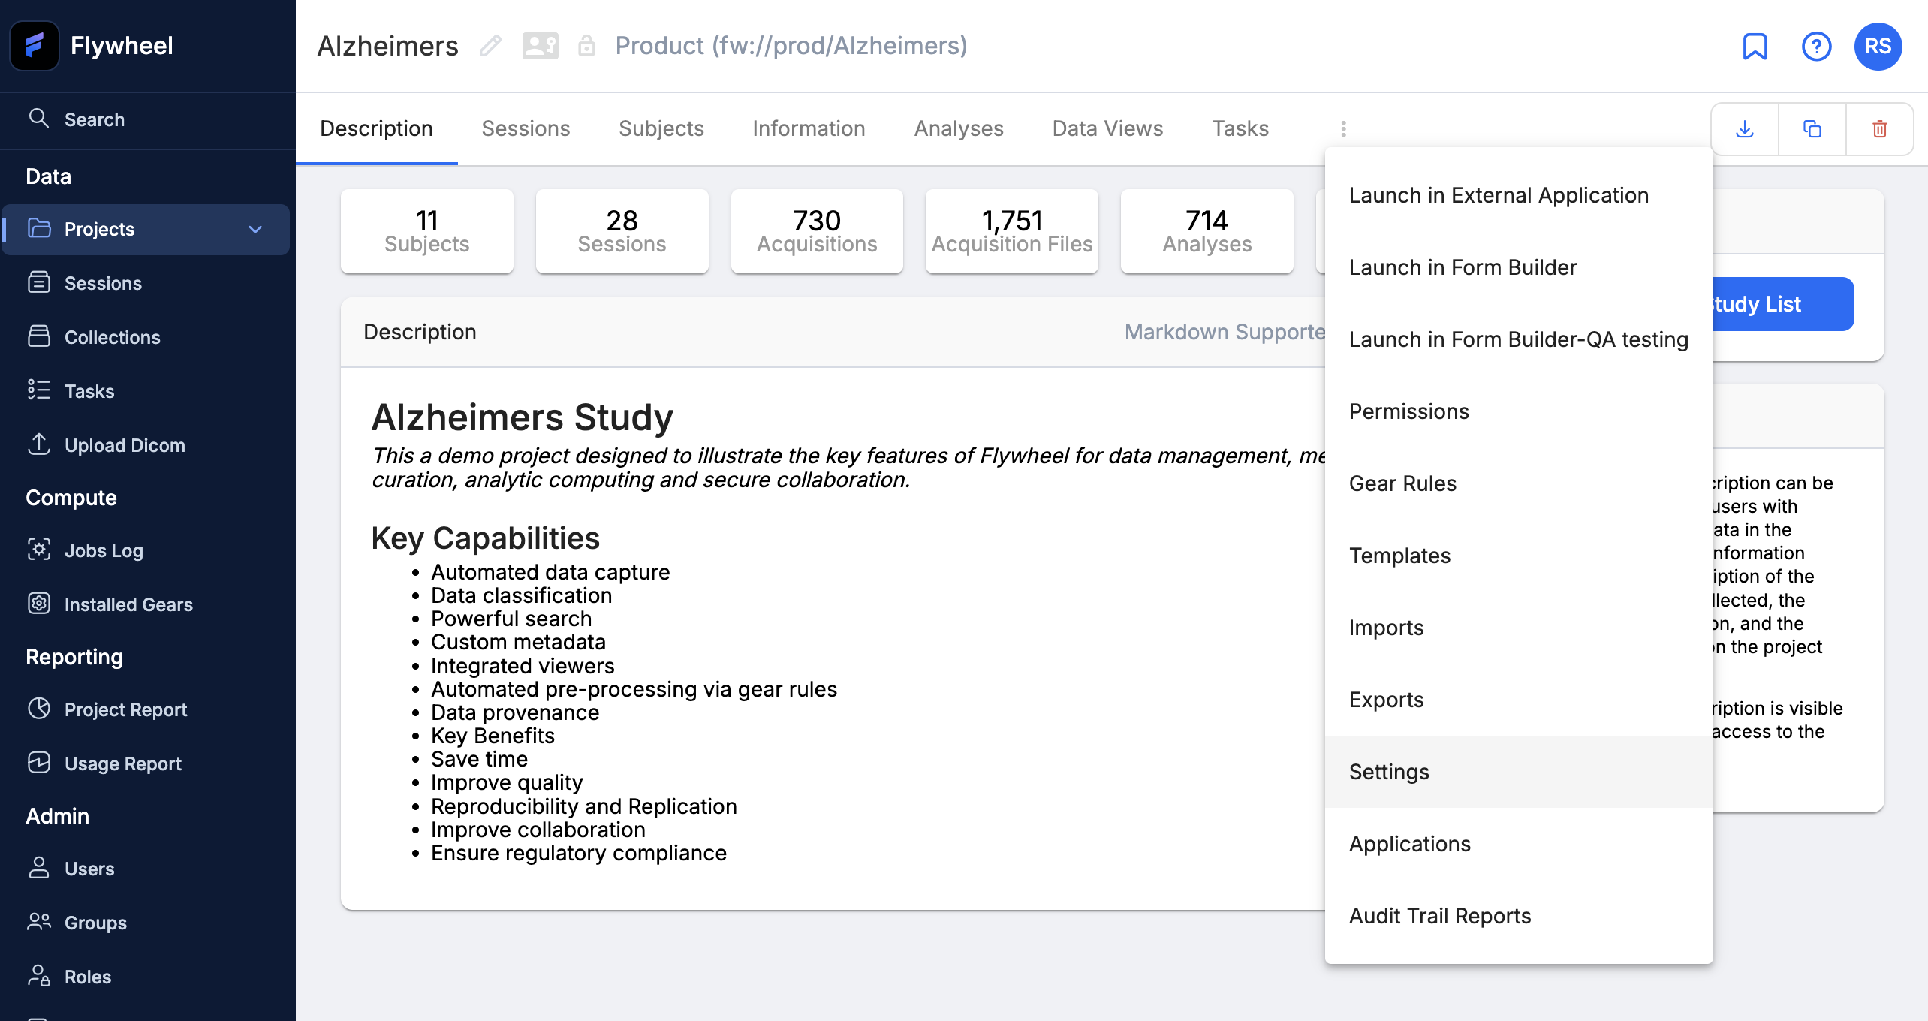
Task: Click the Sessions sidebar icon
Action: click(39, 282)
